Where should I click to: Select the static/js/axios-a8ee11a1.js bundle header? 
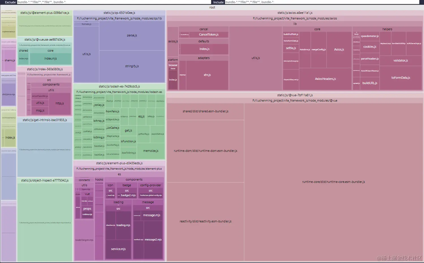pos(295,13)
